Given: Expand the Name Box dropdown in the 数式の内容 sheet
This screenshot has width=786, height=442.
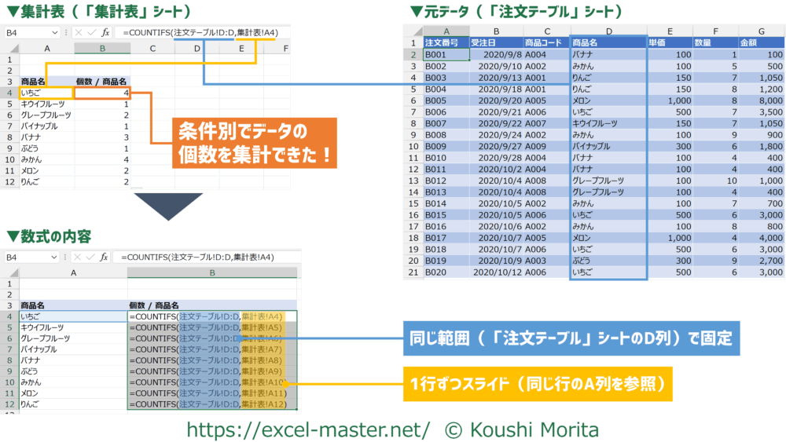Looking at the screenshot, I should 54,257.
